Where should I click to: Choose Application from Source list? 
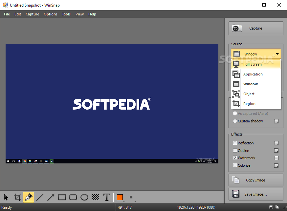click(x=256, y=74)
